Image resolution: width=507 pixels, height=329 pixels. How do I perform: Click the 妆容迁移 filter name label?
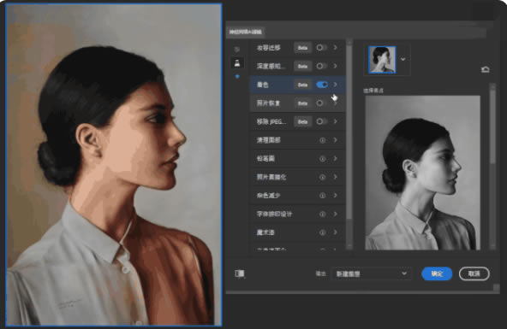(x=268, y=48)
